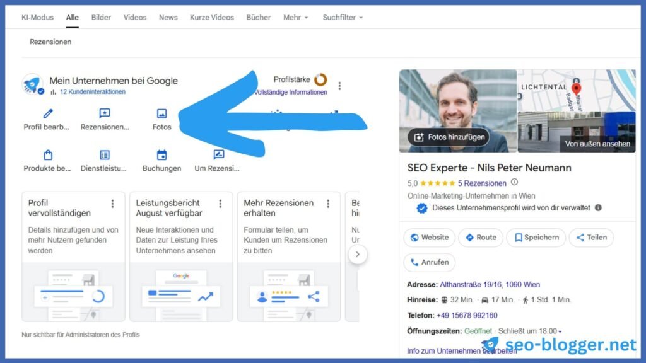Open options menu on Leistungsbericht card

tap(220, 204)
